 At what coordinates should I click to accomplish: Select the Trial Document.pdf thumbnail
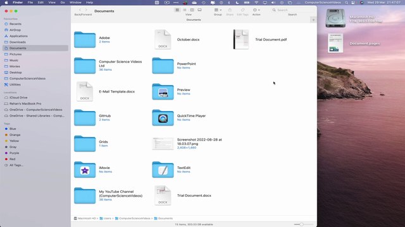coord(241,39)
